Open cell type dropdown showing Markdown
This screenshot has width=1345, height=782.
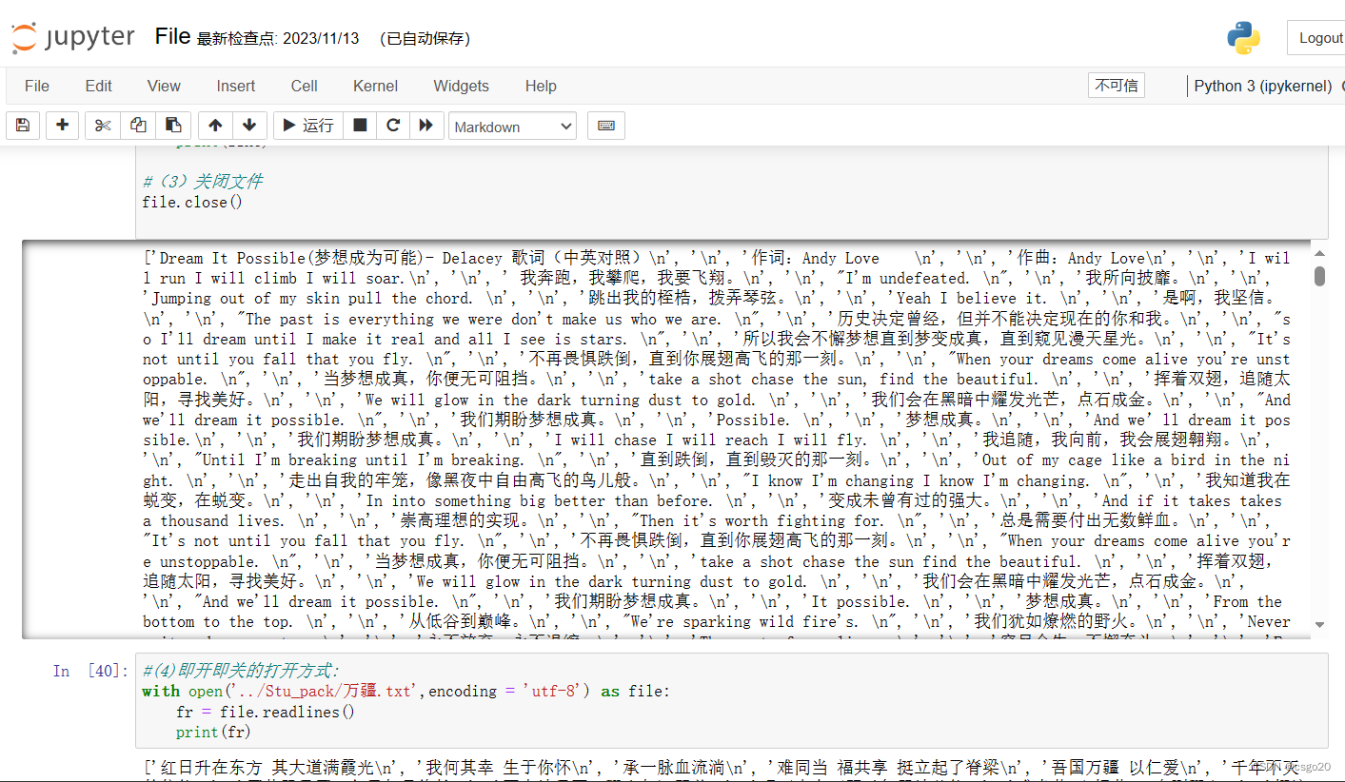pos(513,127)
